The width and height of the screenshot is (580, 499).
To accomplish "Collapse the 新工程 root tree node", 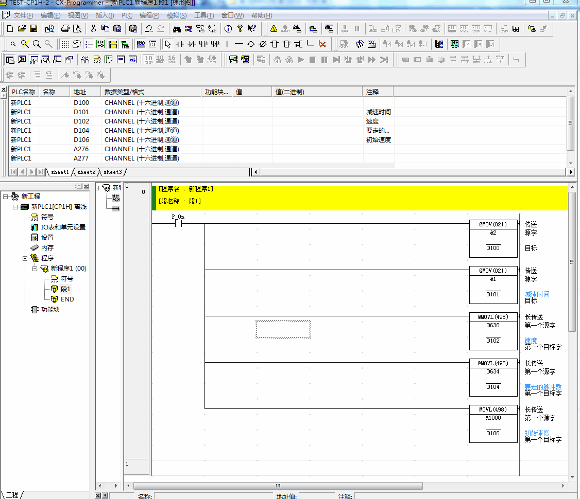I will (5, 197).
